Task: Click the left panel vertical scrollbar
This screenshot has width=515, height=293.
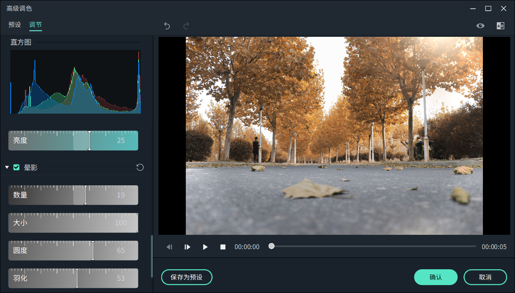Action: coord(151,257)
